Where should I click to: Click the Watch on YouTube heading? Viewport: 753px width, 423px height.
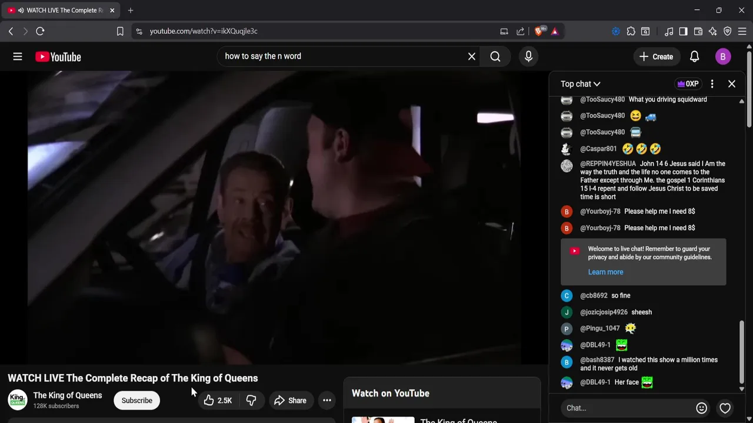coord(391,394)
